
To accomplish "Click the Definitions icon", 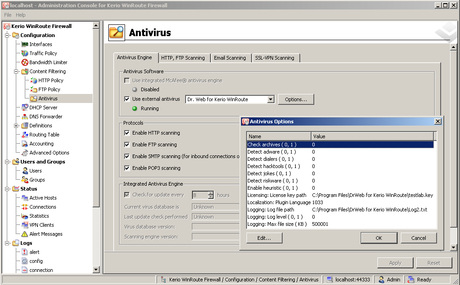I will point(25,126).
